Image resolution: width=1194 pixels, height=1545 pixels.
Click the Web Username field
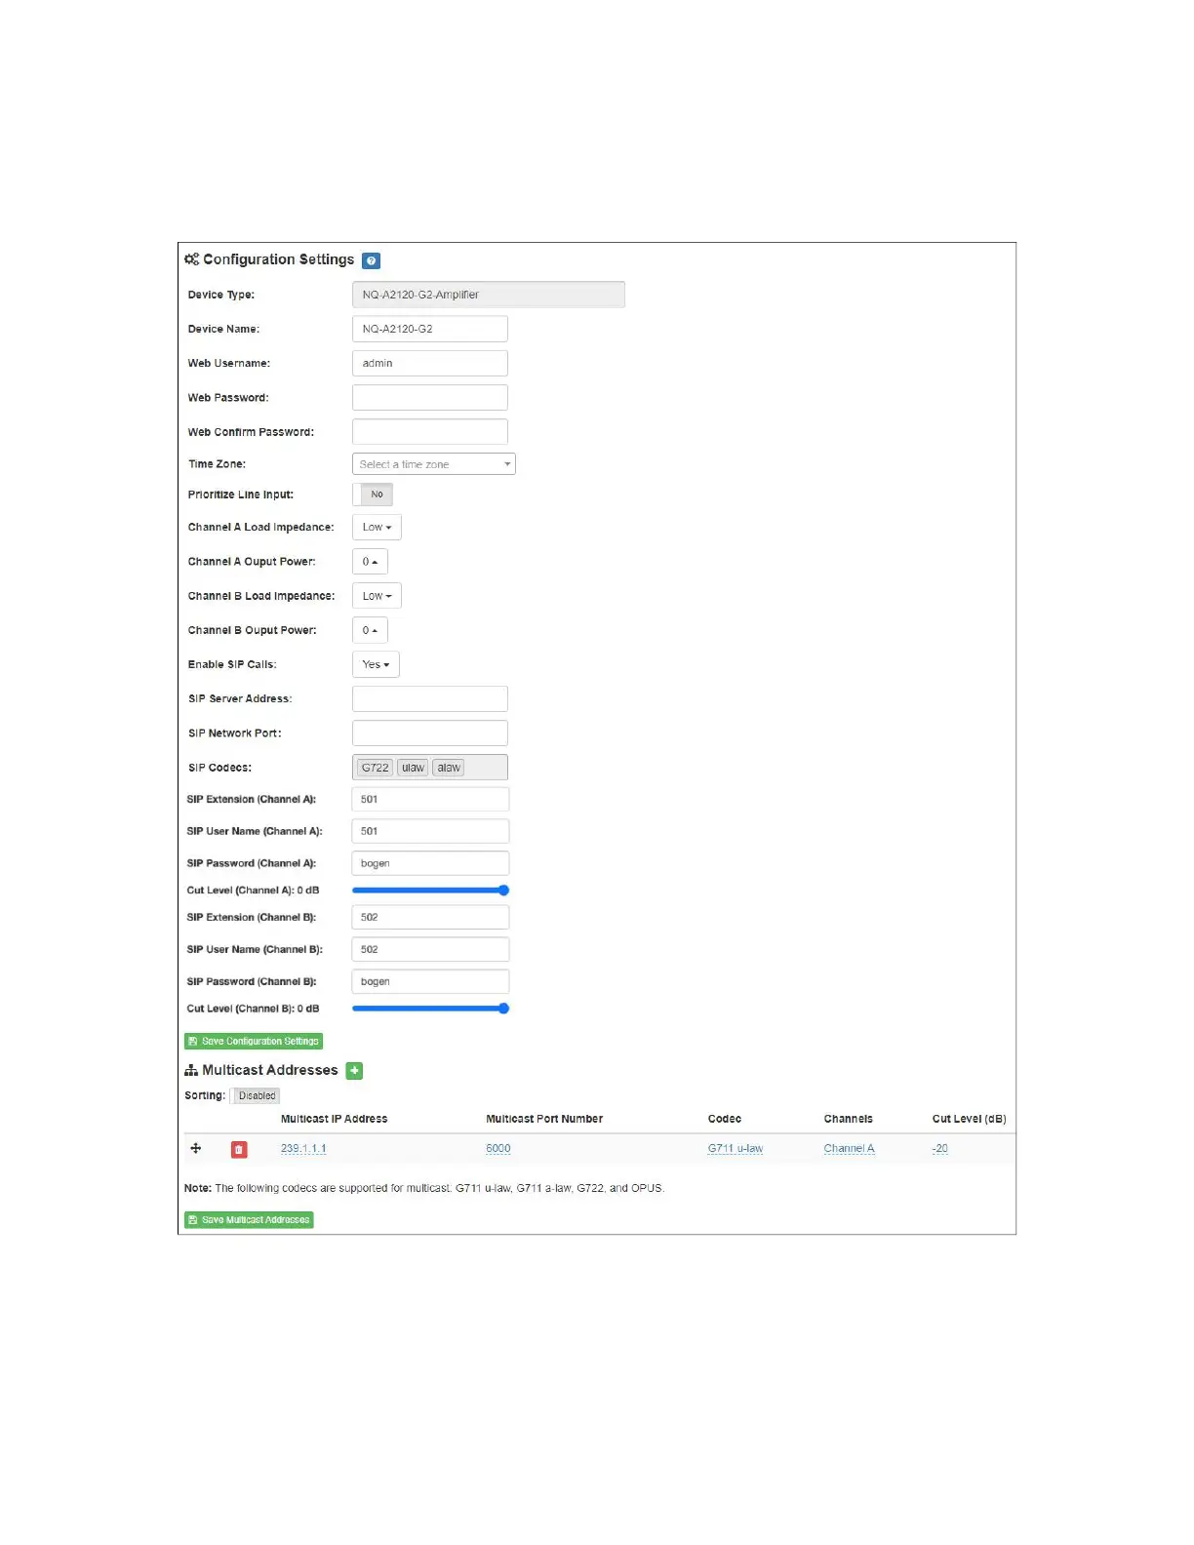tap(430, 363)
